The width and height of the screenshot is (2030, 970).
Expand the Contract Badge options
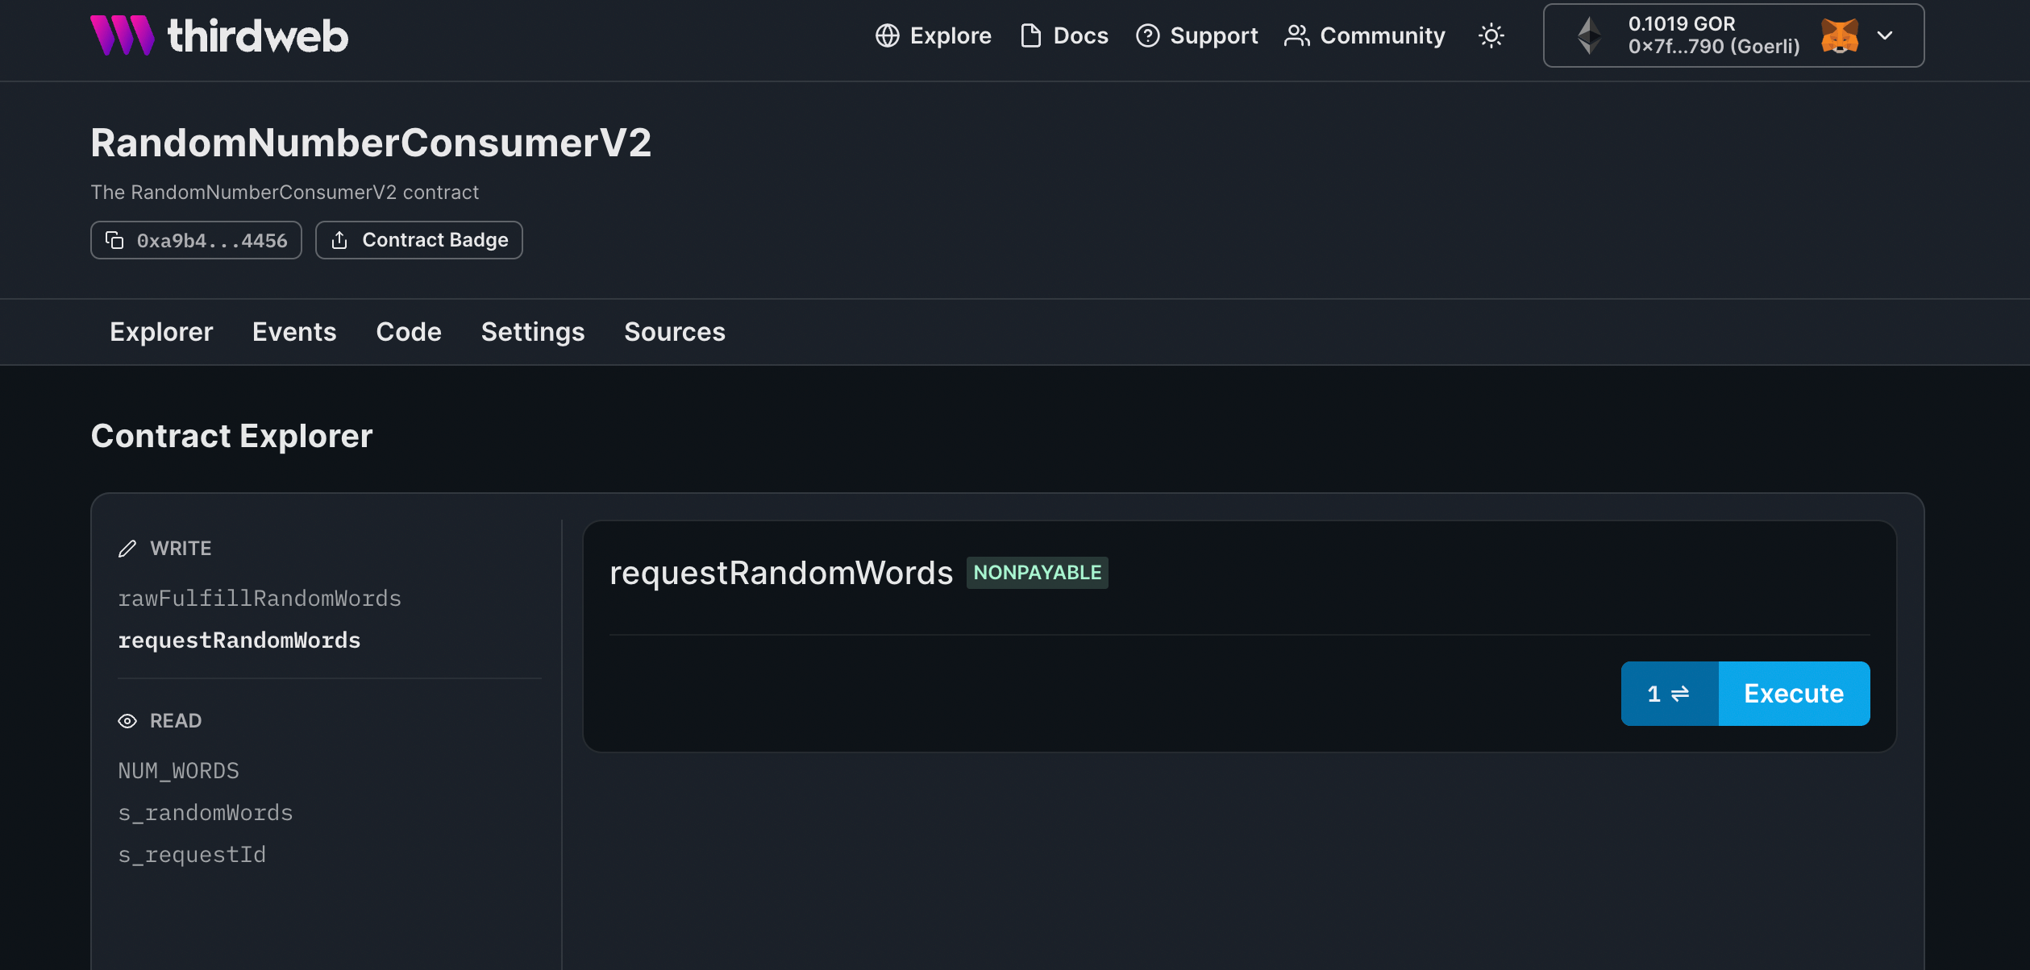[x=418, y=239]
